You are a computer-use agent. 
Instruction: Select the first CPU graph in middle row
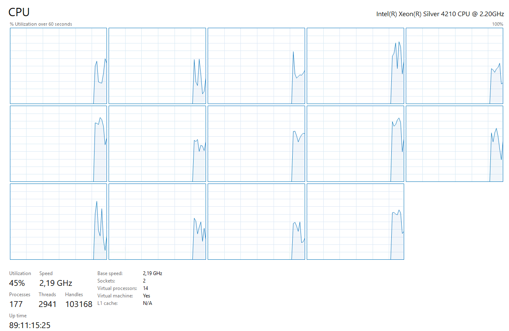(58, 144)
